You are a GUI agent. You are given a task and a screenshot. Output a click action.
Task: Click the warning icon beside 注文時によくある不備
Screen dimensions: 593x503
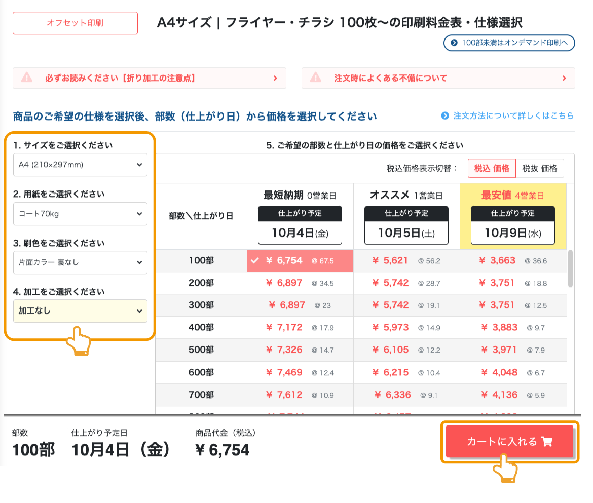click(317, 78)
